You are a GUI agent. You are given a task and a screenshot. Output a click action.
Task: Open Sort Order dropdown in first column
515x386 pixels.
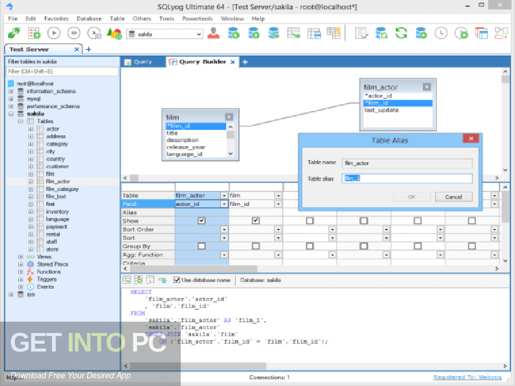225,230
